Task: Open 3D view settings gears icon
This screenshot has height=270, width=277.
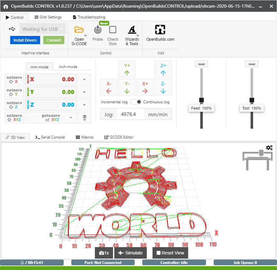Action: point(269,148)
